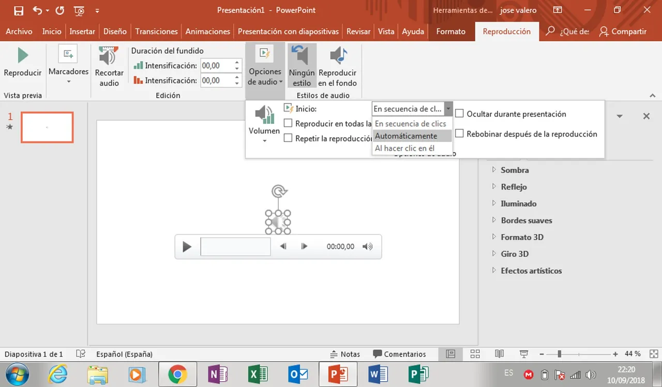Close the format side pane

click(646, 116)
